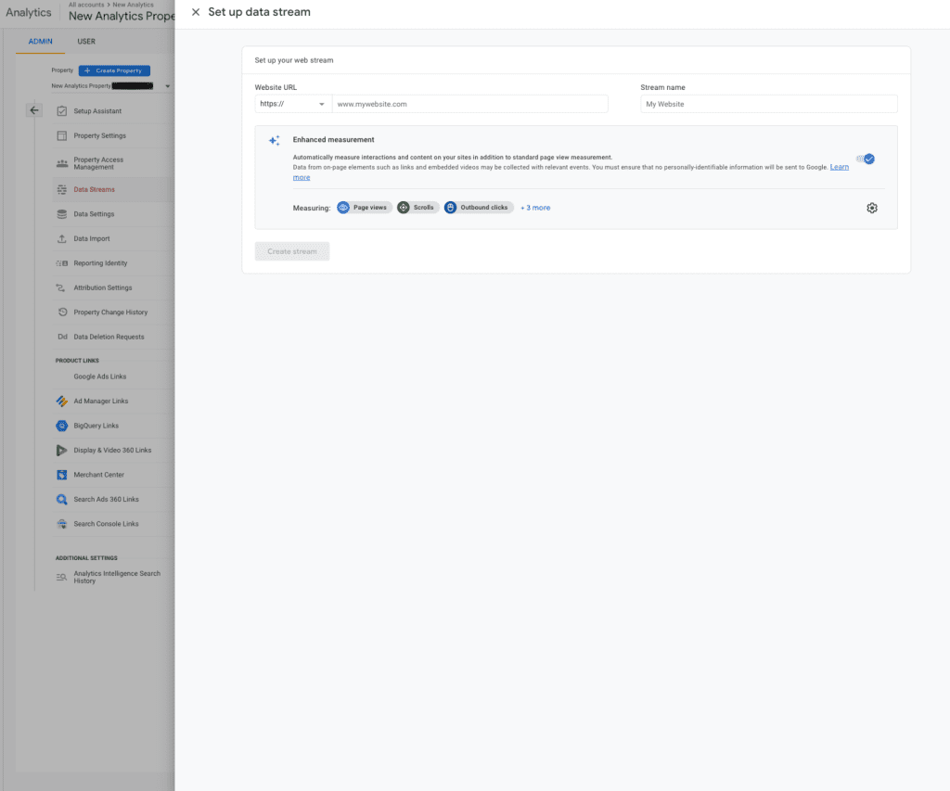Disable the Enhanced measurement toggle
950x791 pixels.
[867, 159]
